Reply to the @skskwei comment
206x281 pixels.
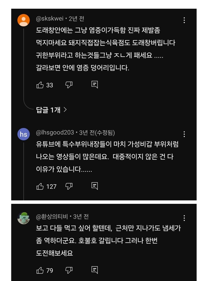click(95, 85)
